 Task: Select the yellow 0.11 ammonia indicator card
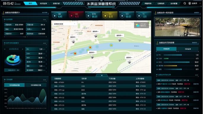[110, 15]
